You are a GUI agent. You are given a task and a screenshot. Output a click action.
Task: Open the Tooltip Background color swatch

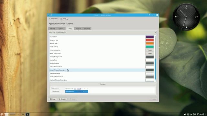point(149,57)
